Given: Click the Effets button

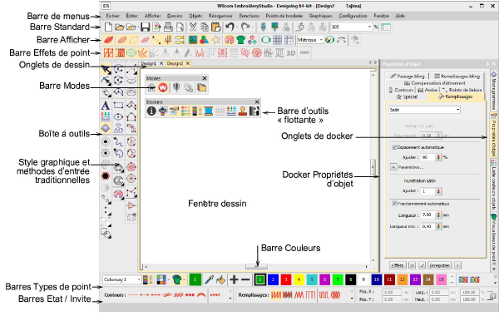Looking at the screenshot, I should coord(398,265).
